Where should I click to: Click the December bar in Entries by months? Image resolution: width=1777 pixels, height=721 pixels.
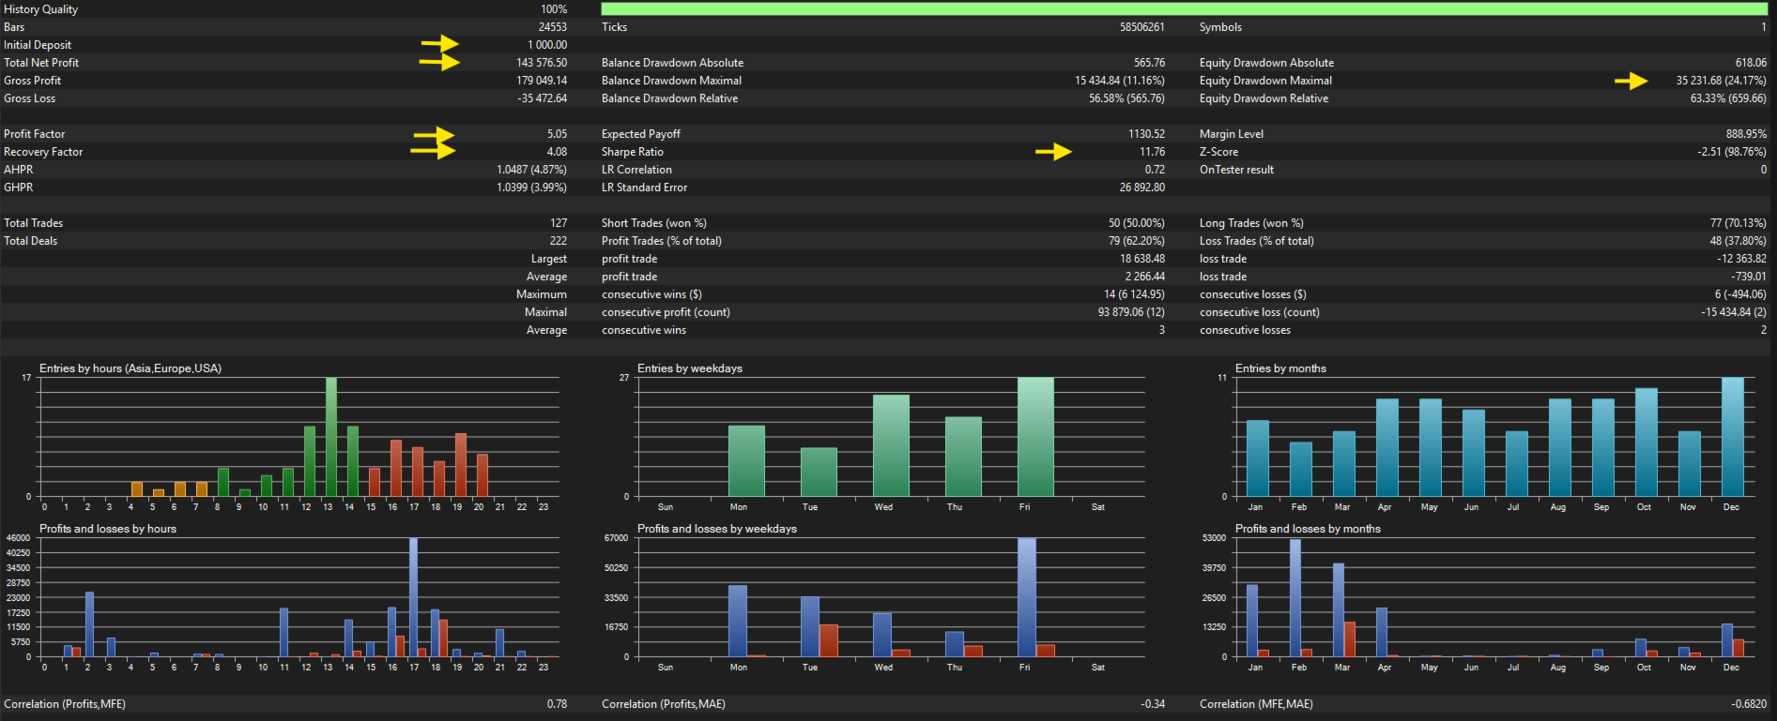click(1732, 437)
